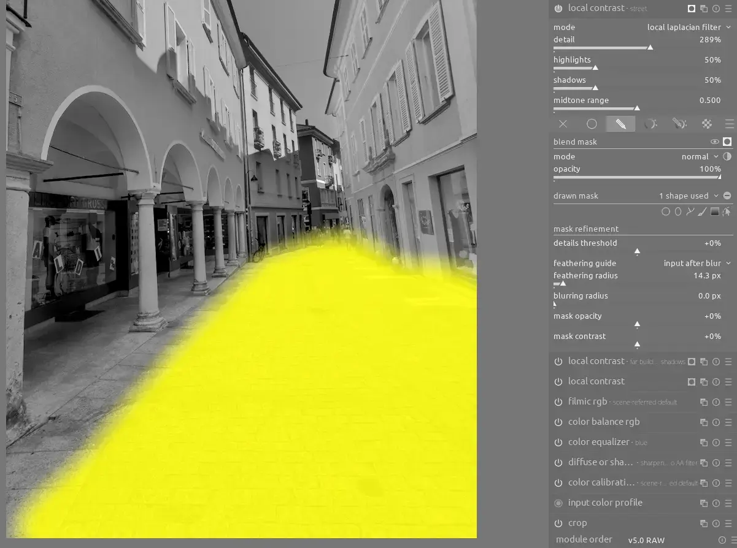Switch blending off with the X tab
737x548 pixels.
[x=563, y=124]
